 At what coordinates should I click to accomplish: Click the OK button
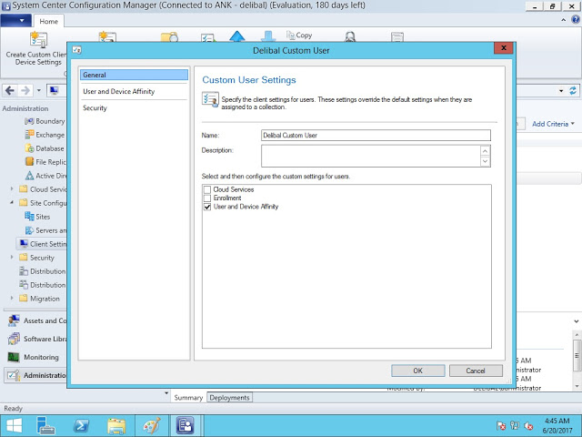pyautogui.click(x=417, y=371)
